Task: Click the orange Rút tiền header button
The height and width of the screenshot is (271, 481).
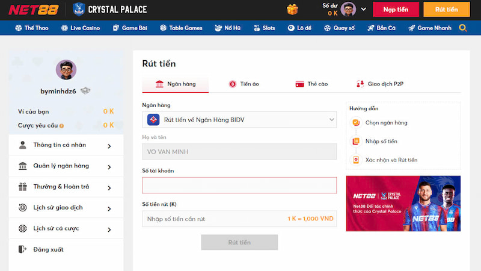Action: click(446, 10)
